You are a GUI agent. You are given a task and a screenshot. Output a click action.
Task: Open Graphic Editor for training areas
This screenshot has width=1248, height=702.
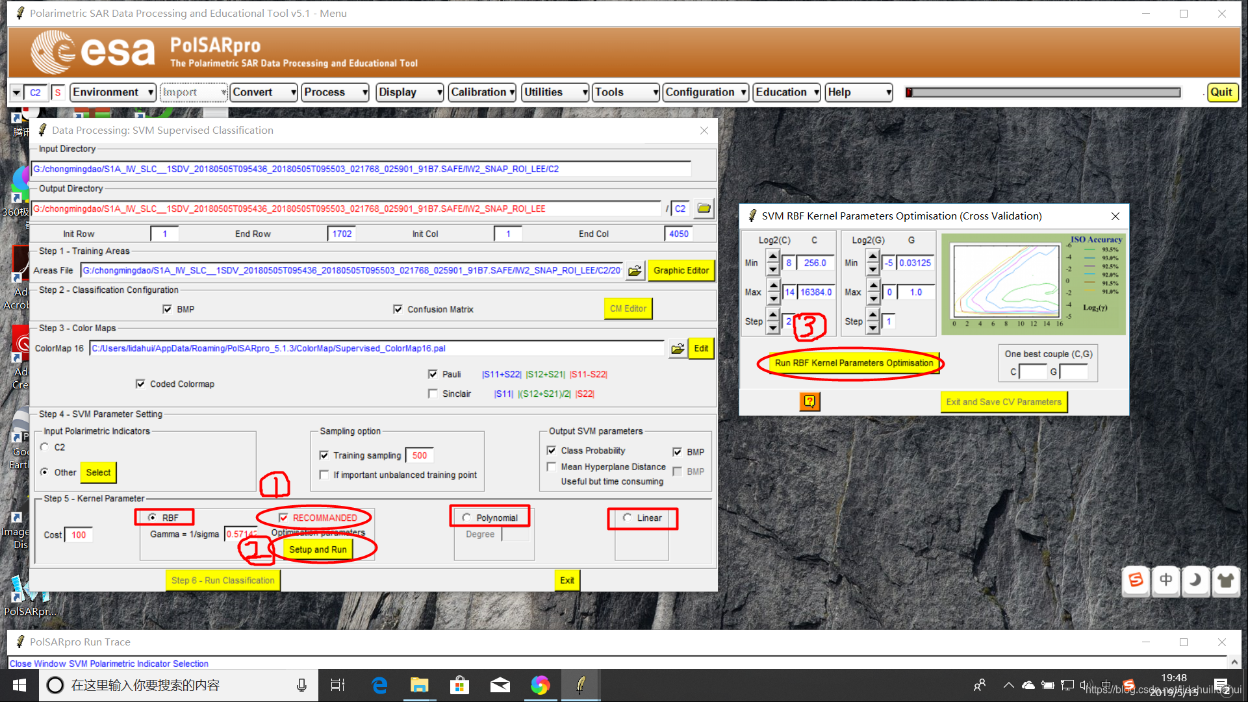point(681,271)
